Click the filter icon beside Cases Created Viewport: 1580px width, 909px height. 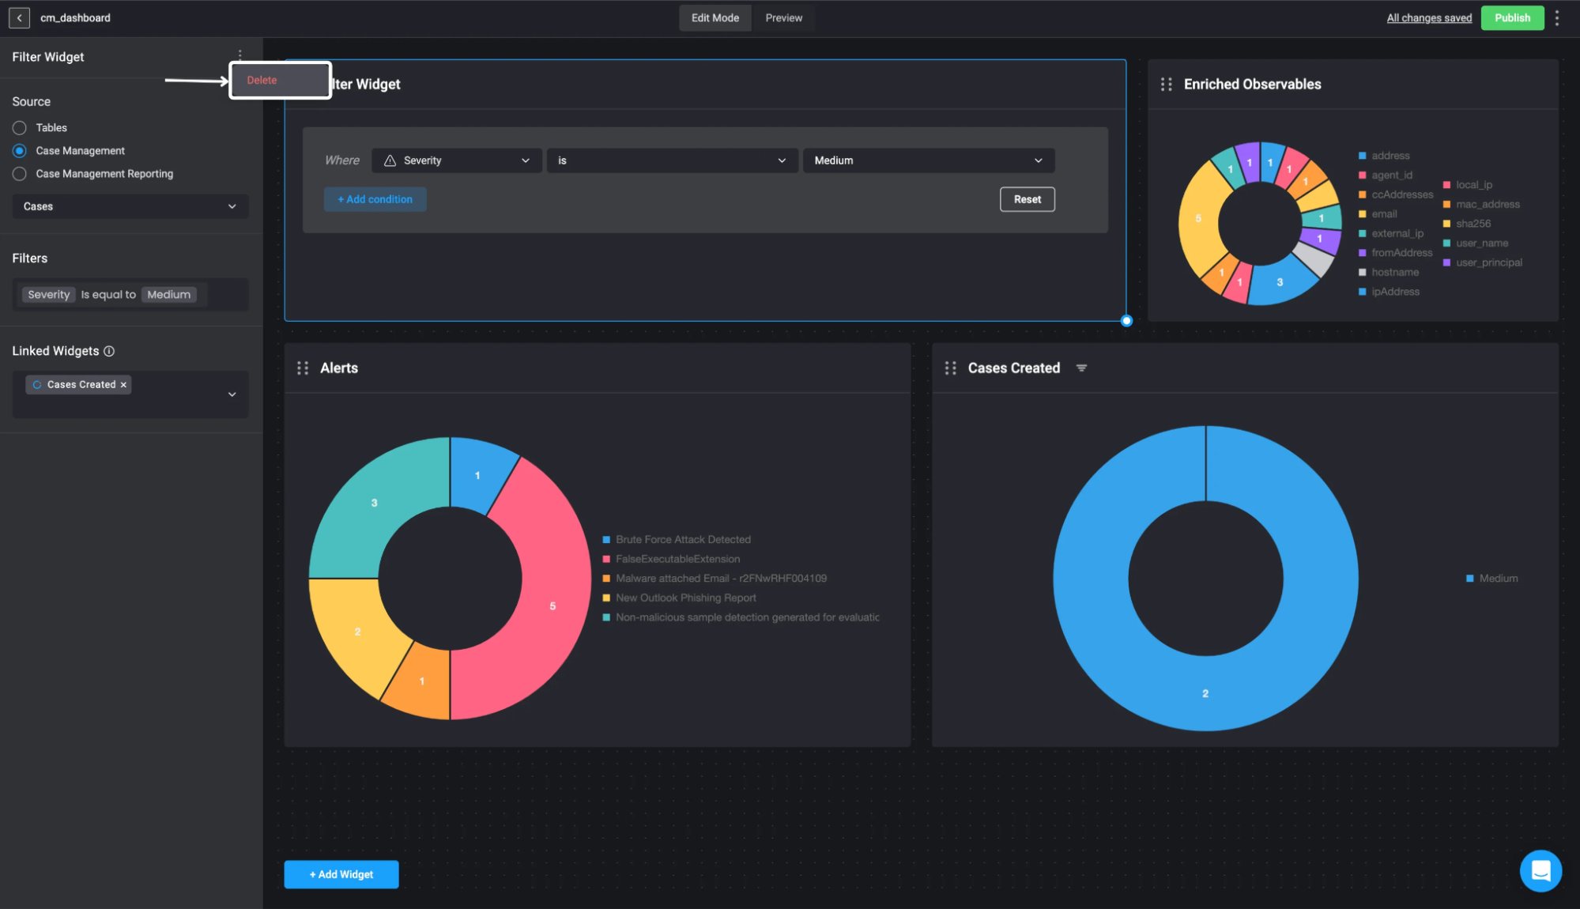pyautogui.click(x=1081, y=368)
